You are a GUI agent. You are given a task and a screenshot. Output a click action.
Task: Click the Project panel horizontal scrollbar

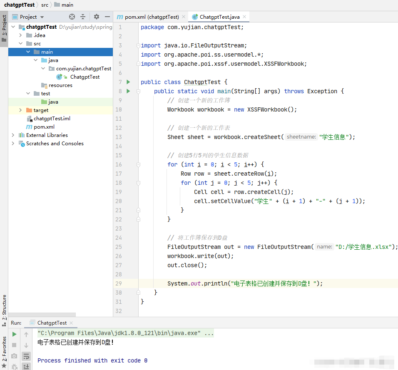[42, 315]
